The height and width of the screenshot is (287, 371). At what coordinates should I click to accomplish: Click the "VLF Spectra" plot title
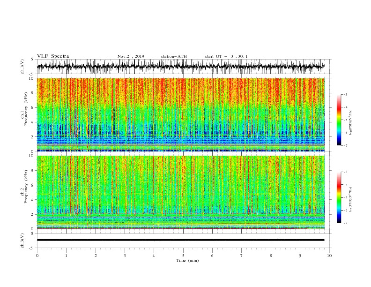[x=53, y=56]
